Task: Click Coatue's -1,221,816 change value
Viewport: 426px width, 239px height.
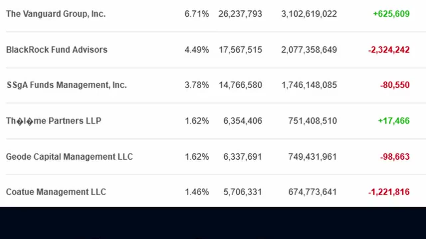Action: click(x=389, y=192)
